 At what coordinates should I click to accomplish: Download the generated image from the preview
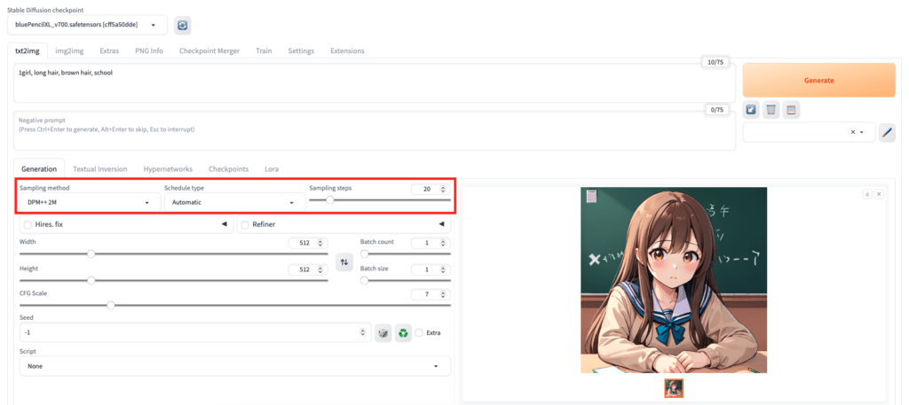coord(866,193)
